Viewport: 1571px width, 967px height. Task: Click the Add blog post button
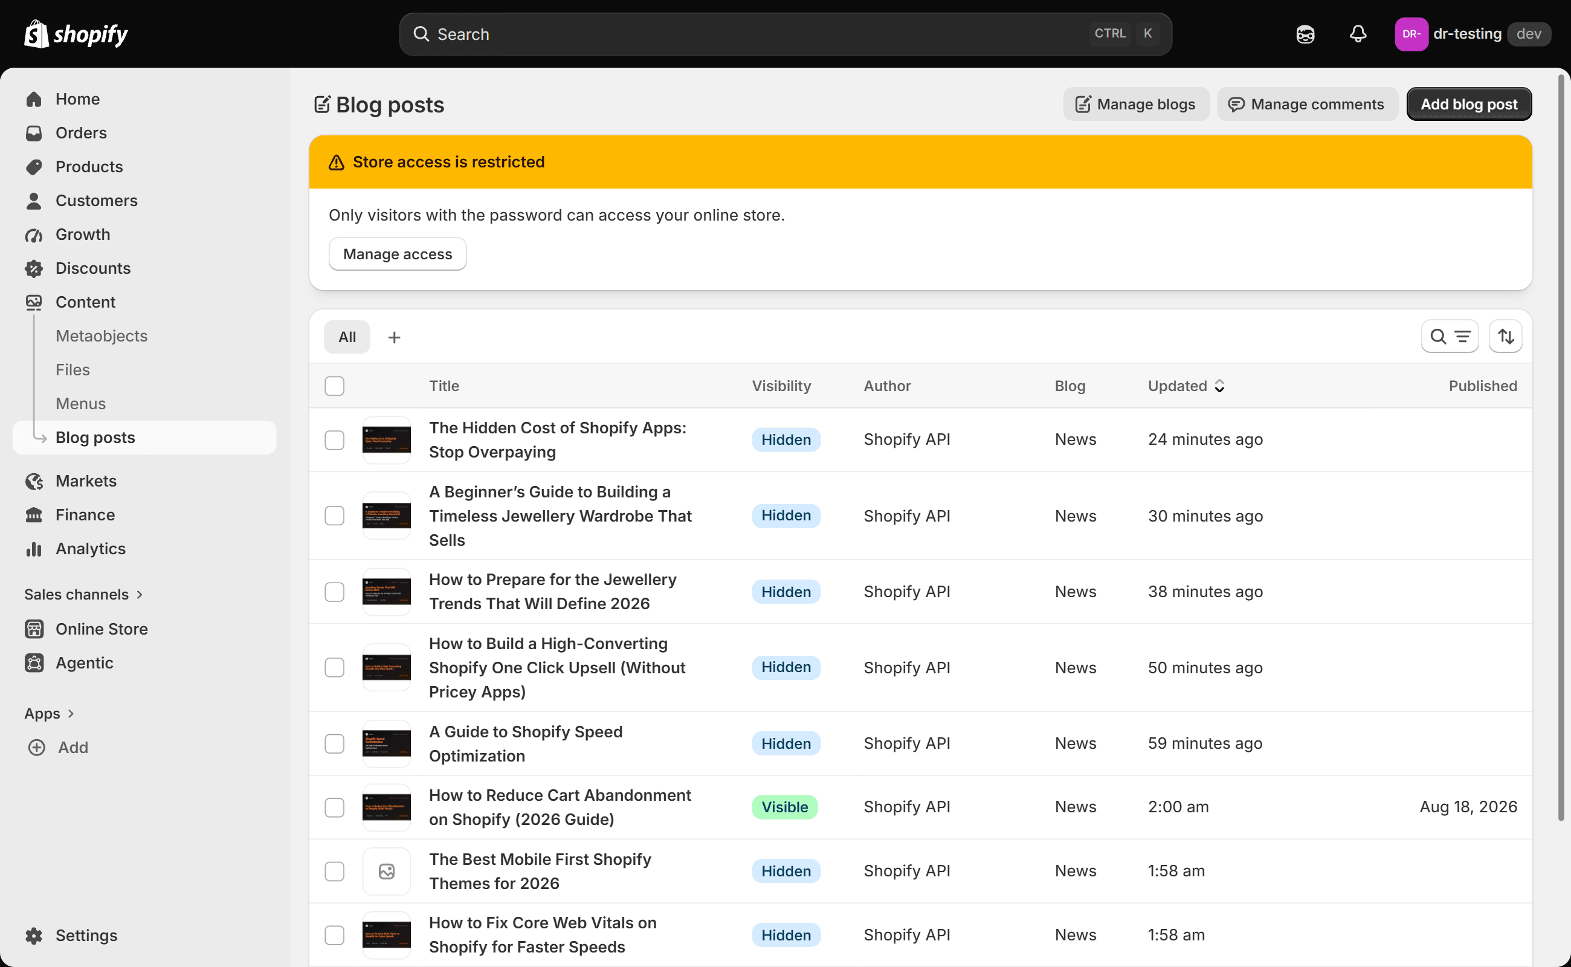pos(1469,104)
